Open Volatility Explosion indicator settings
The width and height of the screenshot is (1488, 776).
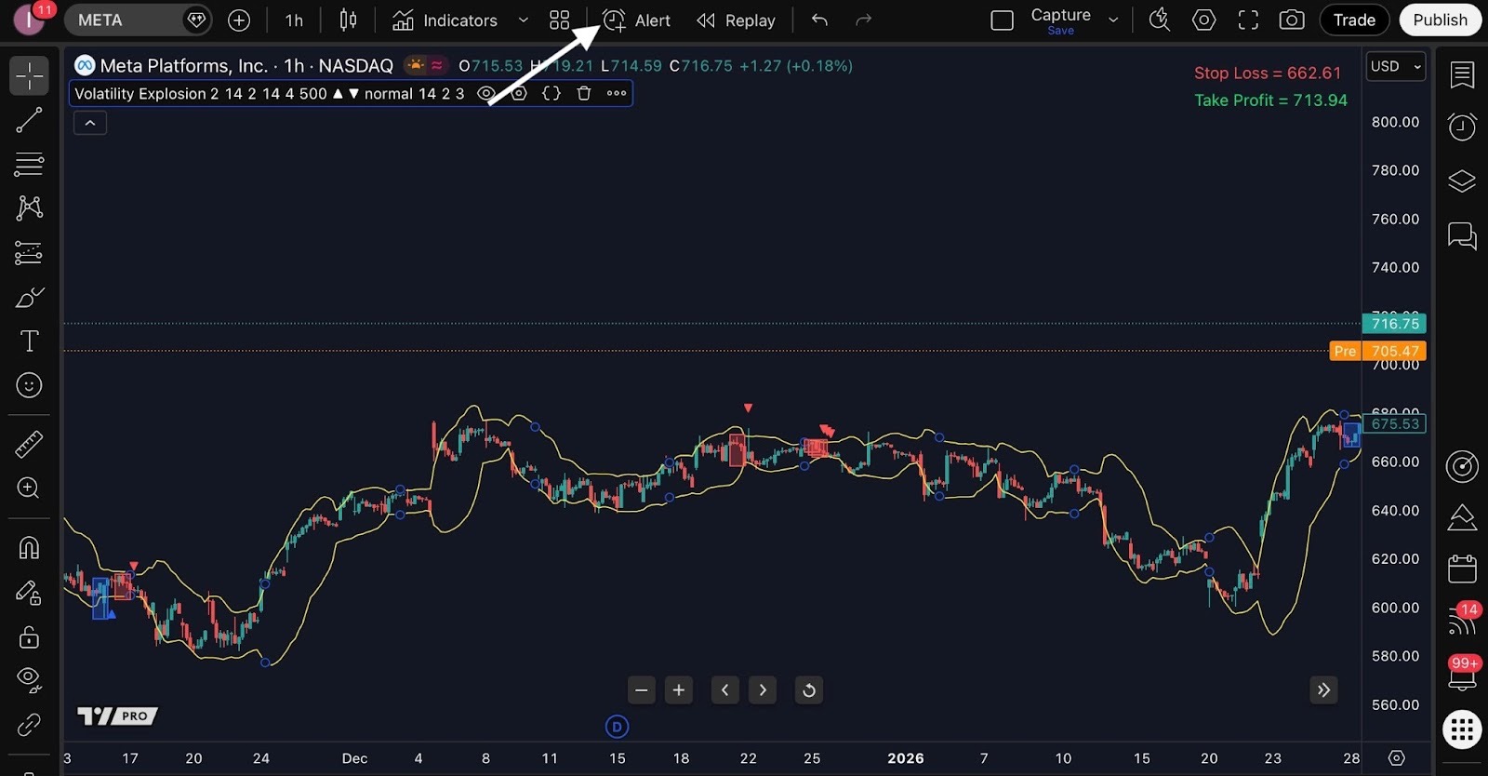[x=519, y=93]
